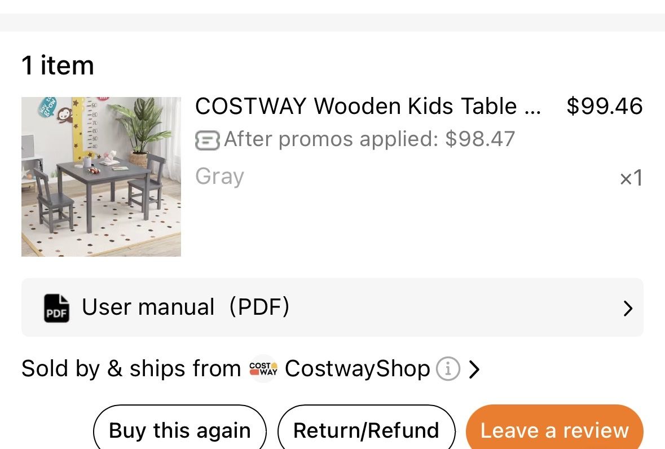
Task: Tap the $99.46 item price
Action: pyautogui.click(x=605, y=106)
